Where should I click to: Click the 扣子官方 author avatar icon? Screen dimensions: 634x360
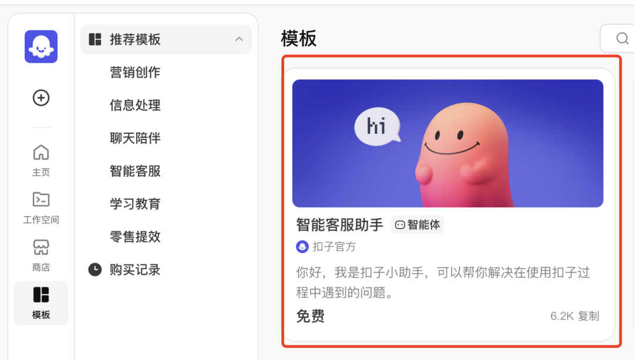[x=302, y=247]
